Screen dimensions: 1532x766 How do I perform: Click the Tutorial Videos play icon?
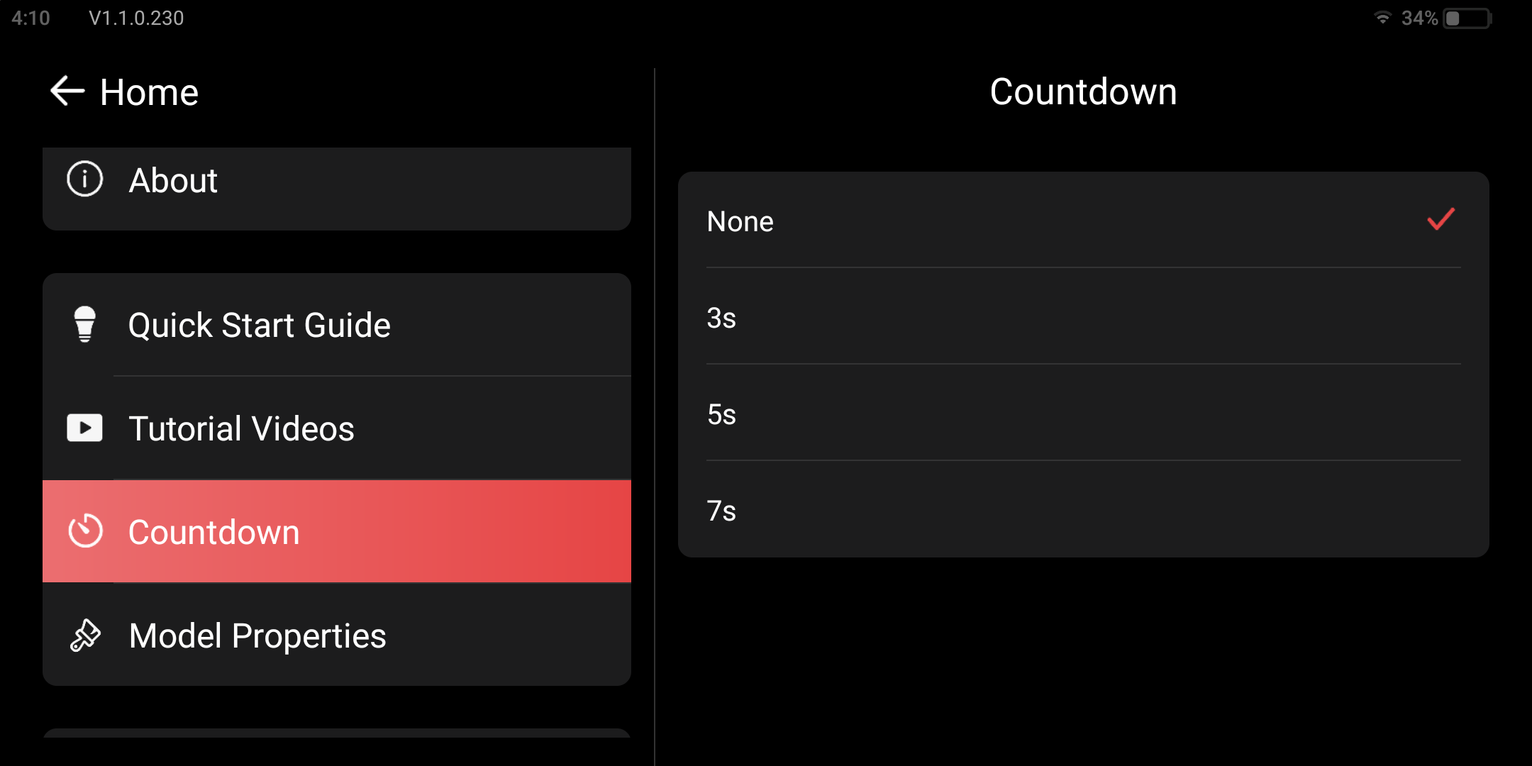(85, 428)
